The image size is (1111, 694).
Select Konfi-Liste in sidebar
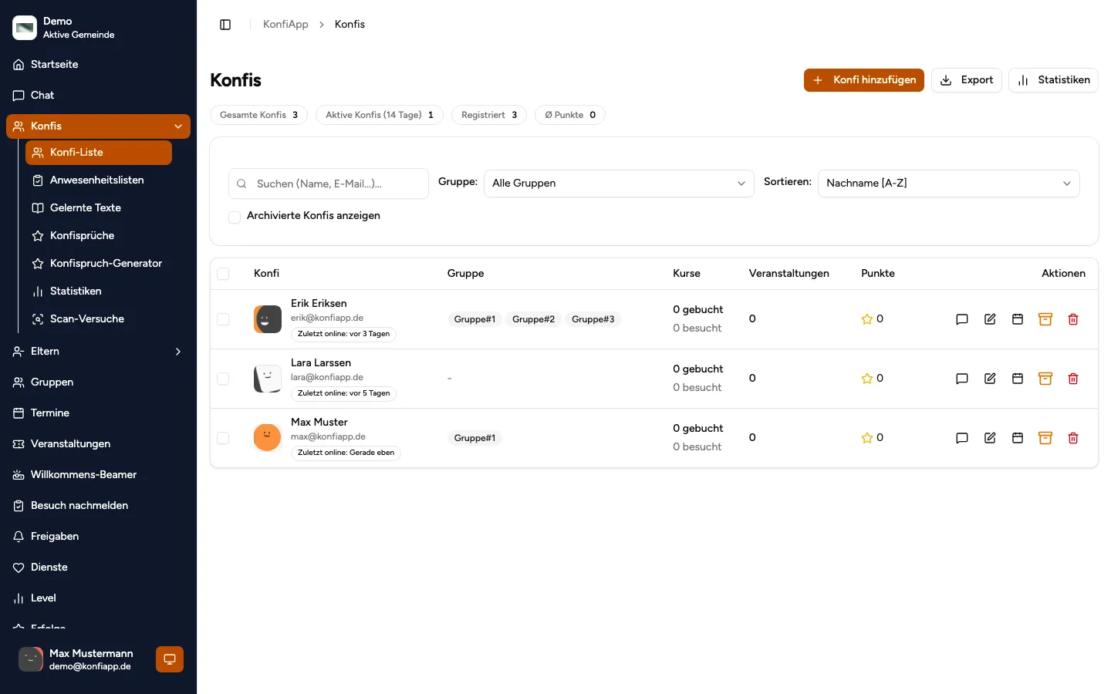pyautogui.click(x=99, y=153)
